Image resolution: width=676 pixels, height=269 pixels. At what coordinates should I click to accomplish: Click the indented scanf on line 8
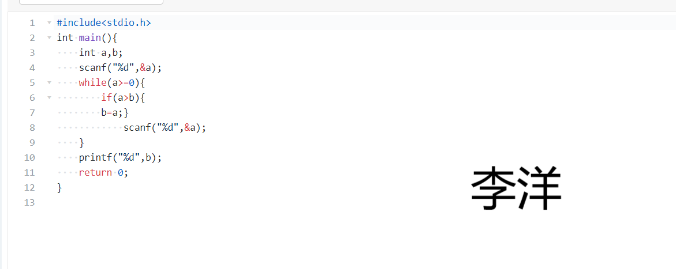[x=137, y=128]
